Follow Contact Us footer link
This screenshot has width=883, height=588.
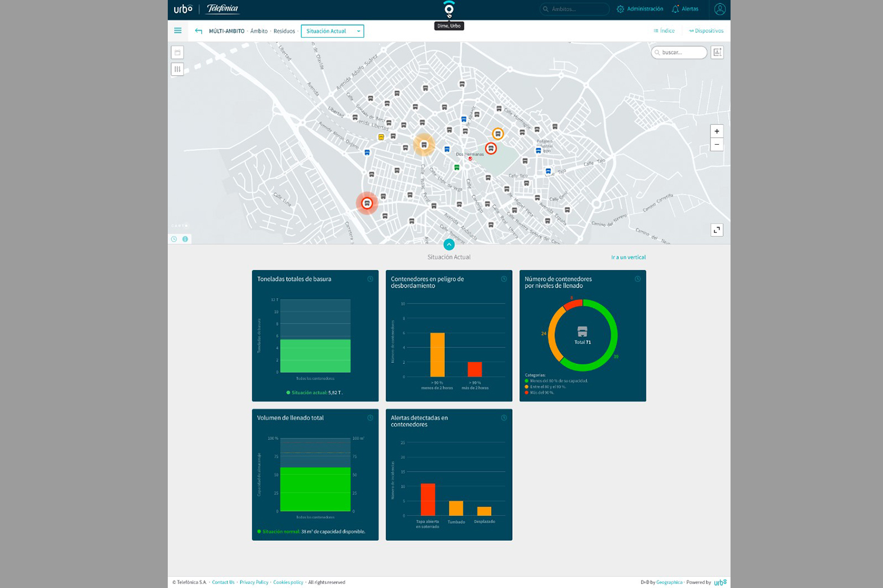point(223,582)
